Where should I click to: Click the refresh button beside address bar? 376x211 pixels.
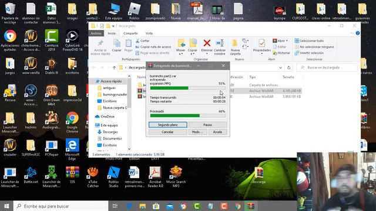tap(288, 68)
